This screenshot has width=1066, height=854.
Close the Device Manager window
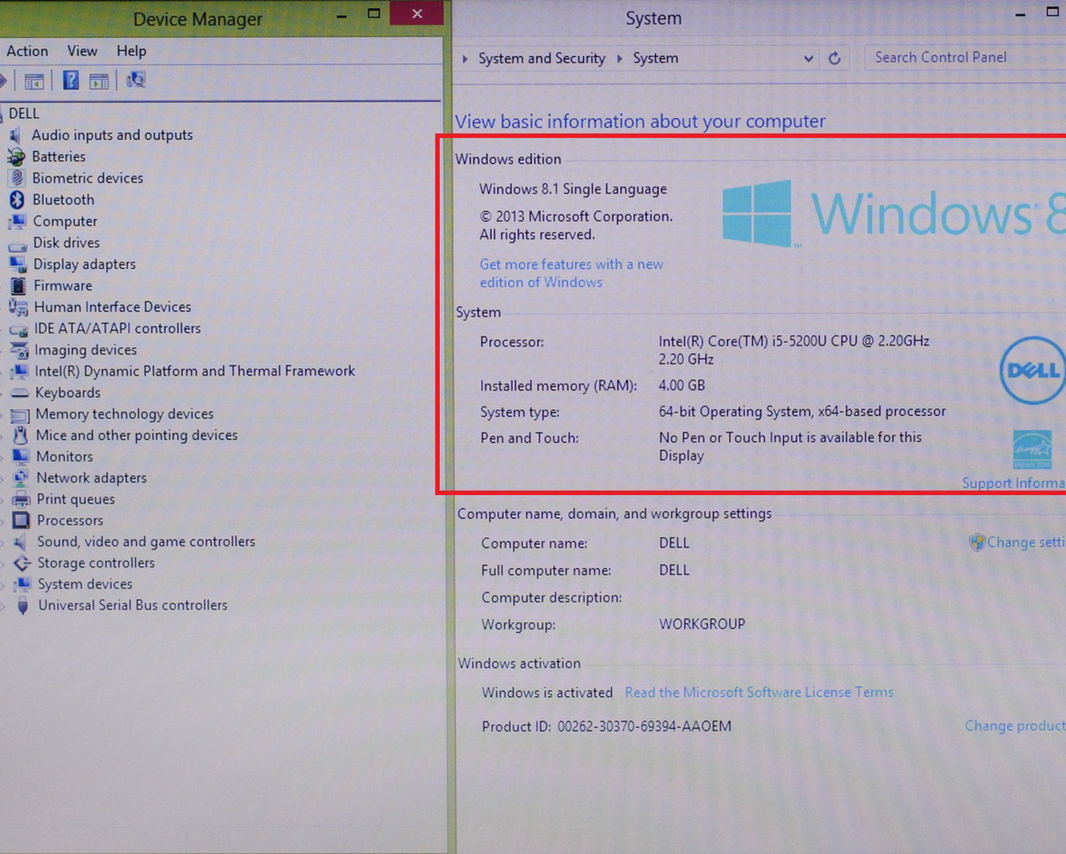(x=416, y=13)
